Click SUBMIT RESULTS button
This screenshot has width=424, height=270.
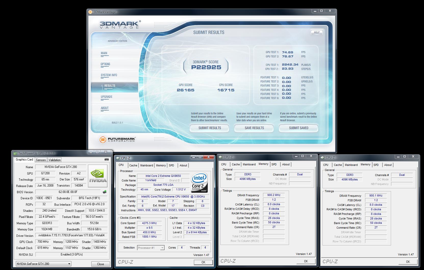coord(210,128)
